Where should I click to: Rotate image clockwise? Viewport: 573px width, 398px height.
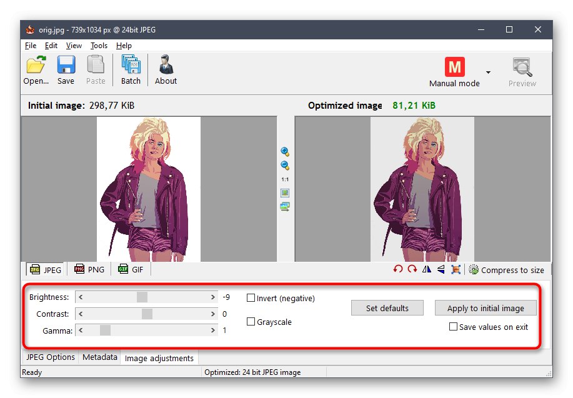pyautogui.click(x=412, y=269)
